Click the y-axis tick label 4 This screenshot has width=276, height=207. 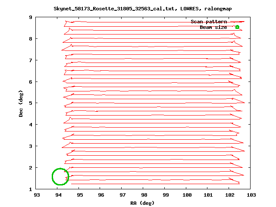point(31,125)
